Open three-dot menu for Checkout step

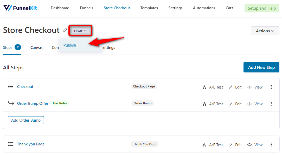point(271,87)
